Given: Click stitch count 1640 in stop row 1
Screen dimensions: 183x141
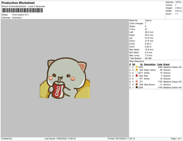Looking at the screenshot, I should [x=141, y=67].
